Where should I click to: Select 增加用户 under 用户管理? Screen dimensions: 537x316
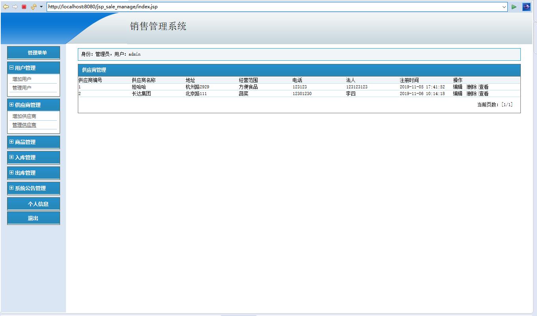click(19, 78)
